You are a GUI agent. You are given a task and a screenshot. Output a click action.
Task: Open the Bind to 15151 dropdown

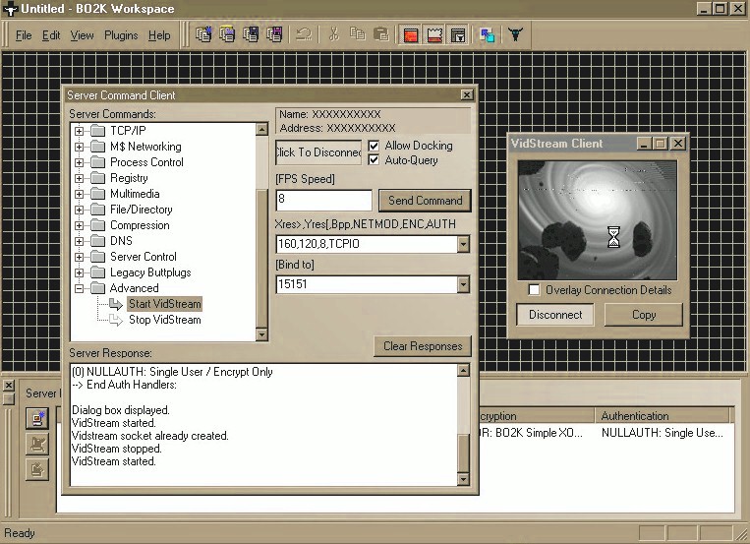pyautogui.click(x=464, y=285)
